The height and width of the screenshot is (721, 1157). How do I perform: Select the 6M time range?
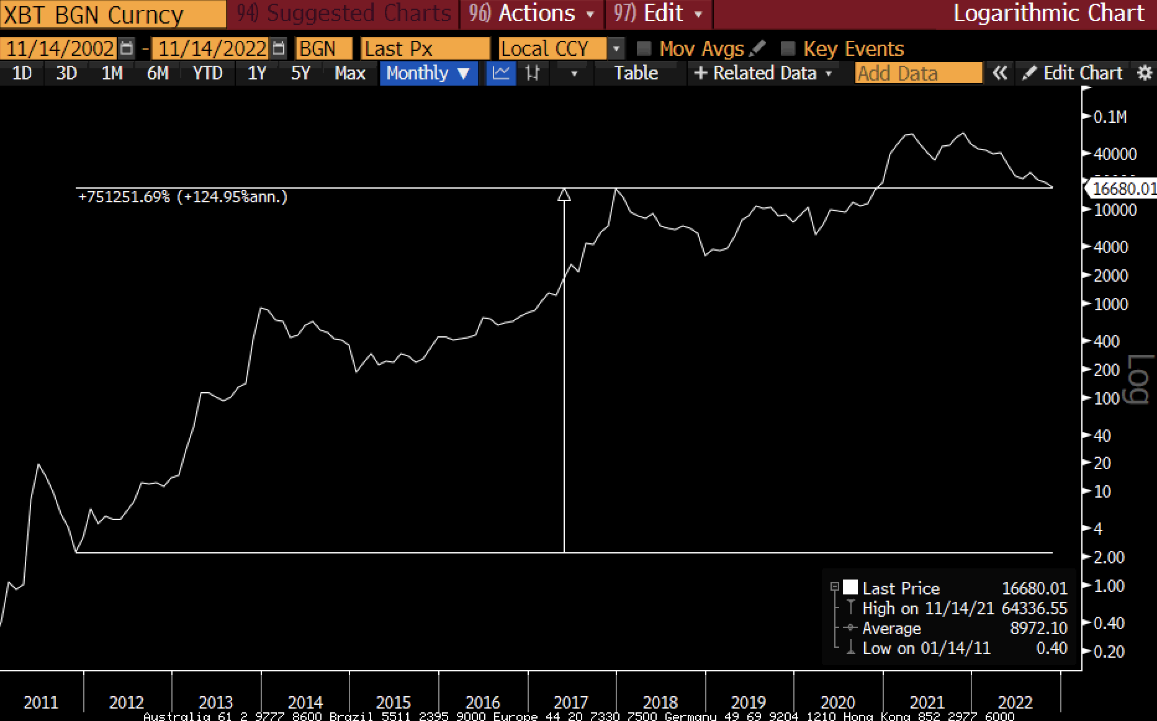[x=158, y=73]
